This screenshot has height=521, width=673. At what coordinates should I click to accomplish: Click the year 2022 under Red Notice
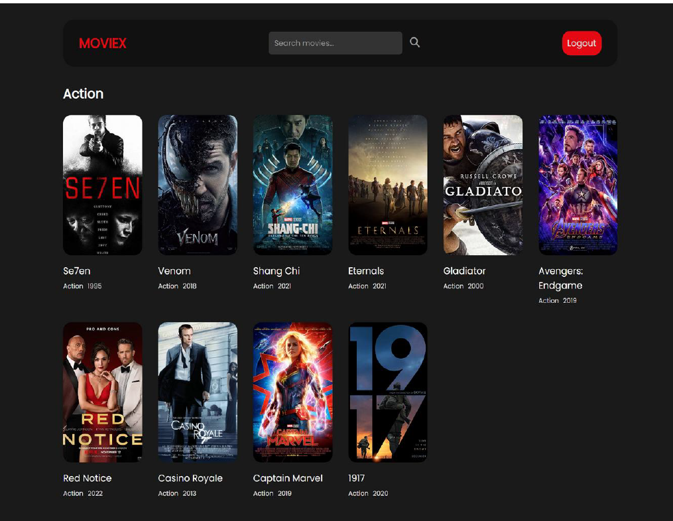[x=95, y=493]
